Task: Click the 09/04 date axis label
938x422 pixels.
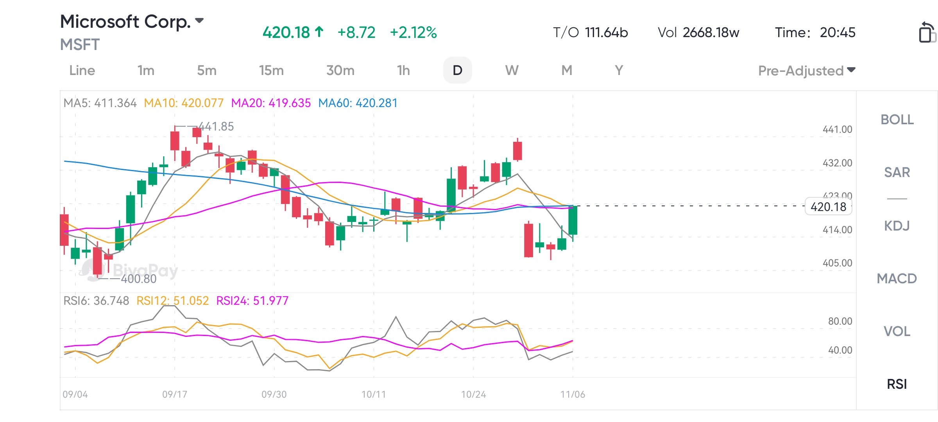Action: coord(75,394)
